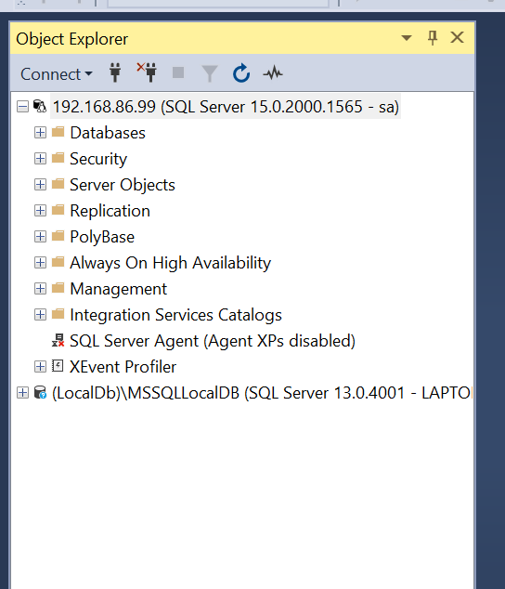
Task: Click the Stop square toolbar icon
Action: pyautogui.click(x=178, y=72)
